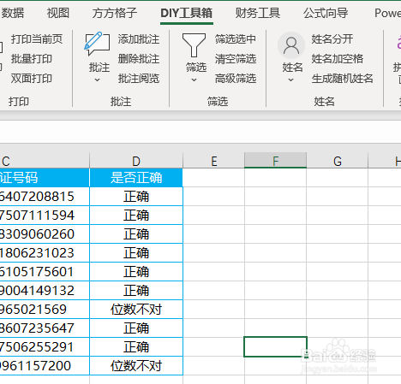Click cell containing 9004149132
401x384 pixels.
pos(45,291)
